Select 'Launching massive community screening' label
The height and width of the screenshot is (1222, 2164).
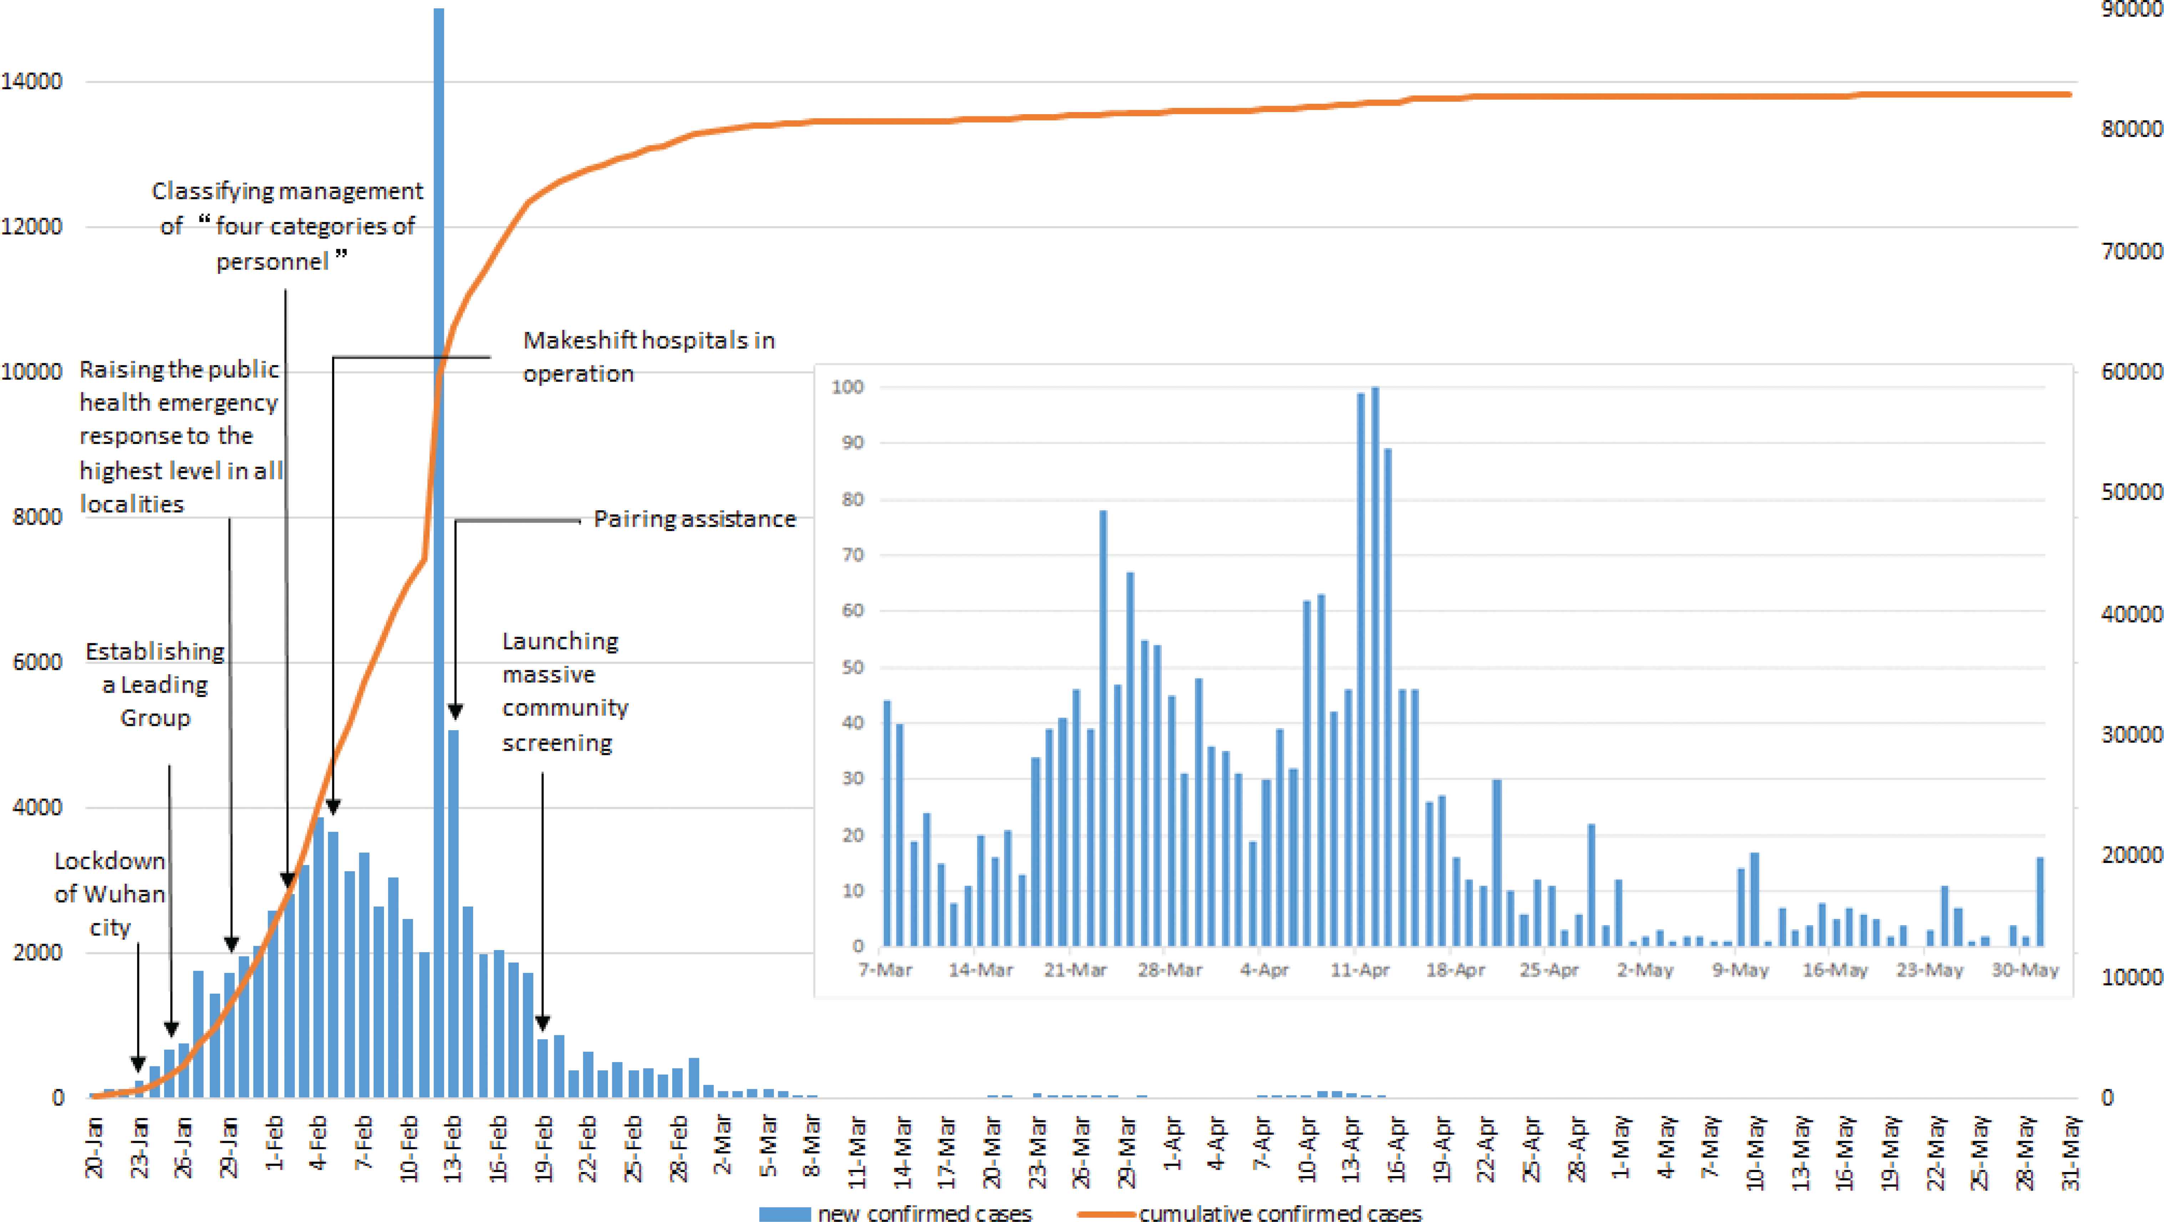564,691
